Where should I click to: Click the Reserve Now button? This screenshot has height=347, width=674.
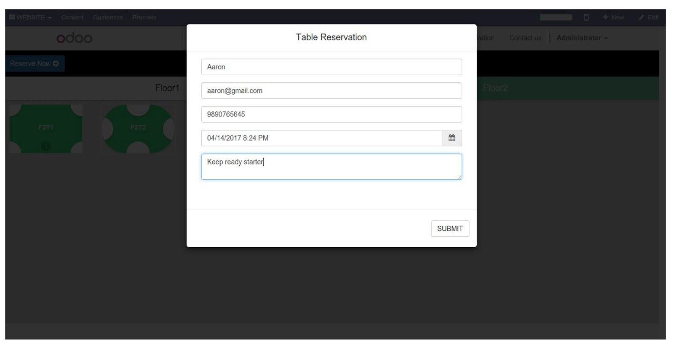click(35, 64)
